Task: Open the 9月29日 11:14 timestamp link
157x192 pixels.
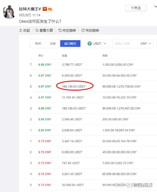Action: pos(29,15)
